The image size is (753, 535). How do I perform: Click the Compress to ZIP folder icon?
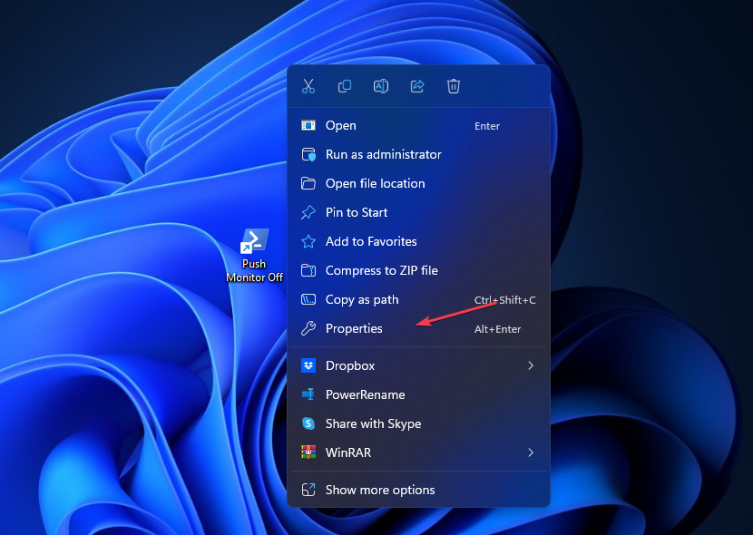308,270
